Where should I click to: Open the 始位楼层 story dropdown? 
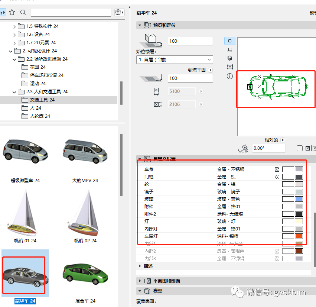175,60
